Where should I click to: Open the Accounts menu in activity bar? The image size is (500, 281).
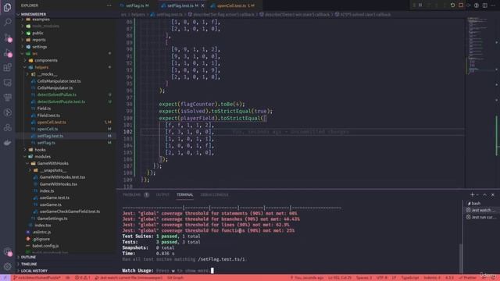click(7, 251)
